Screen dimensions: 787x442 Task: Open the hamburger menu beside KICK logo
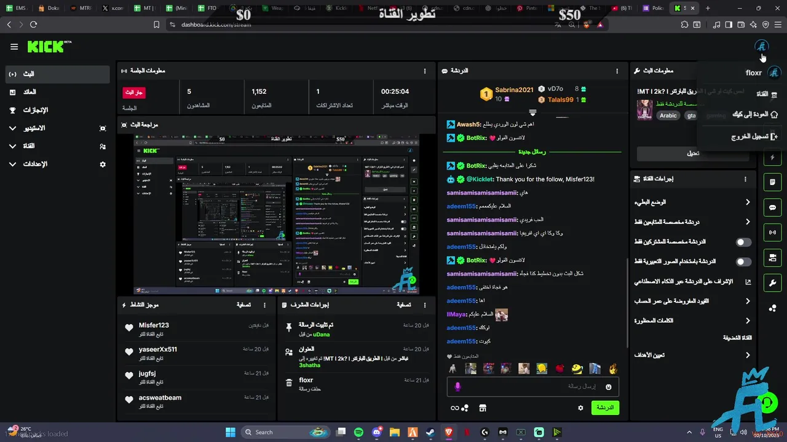point(14,47)
